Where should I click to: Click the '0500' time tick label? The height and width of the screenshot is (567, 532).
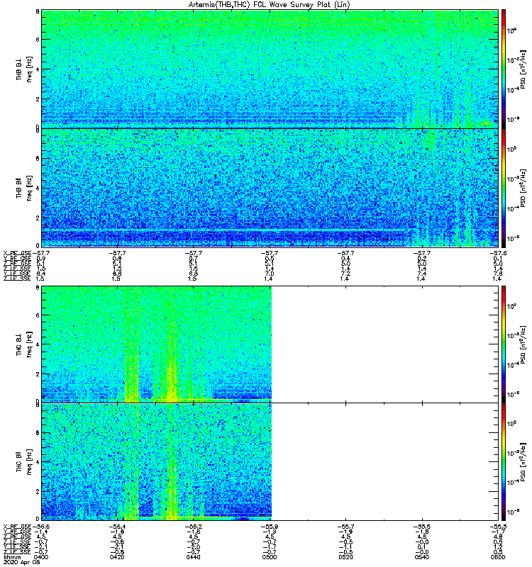coord(270,557)
